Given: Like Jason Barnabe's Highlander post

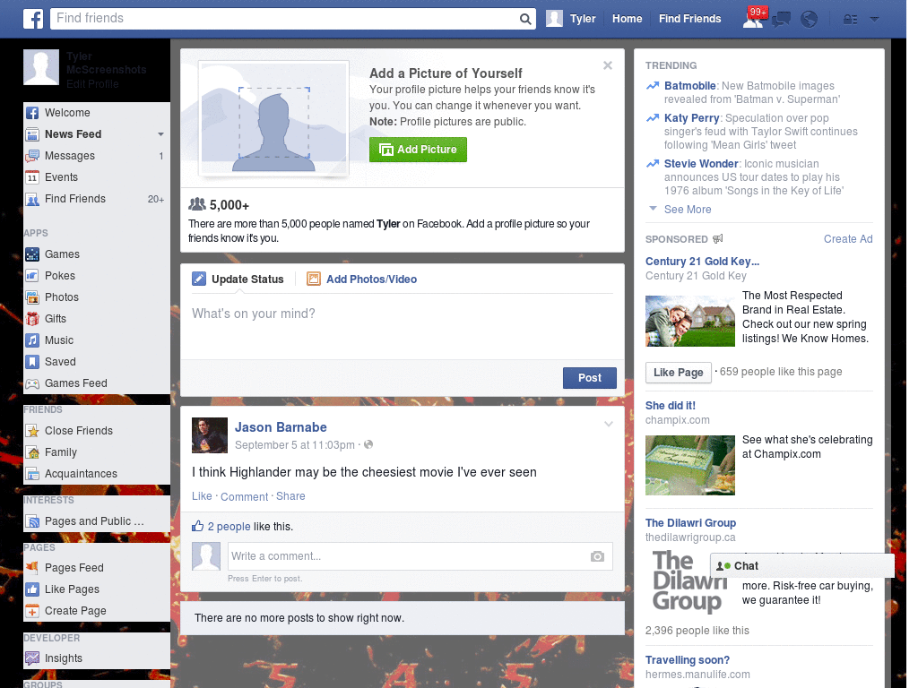Looking at the screenshot, I should 202,496.
